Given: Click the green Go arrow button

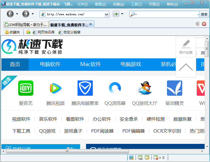Looking at the screenshot, I should (116, 14).
